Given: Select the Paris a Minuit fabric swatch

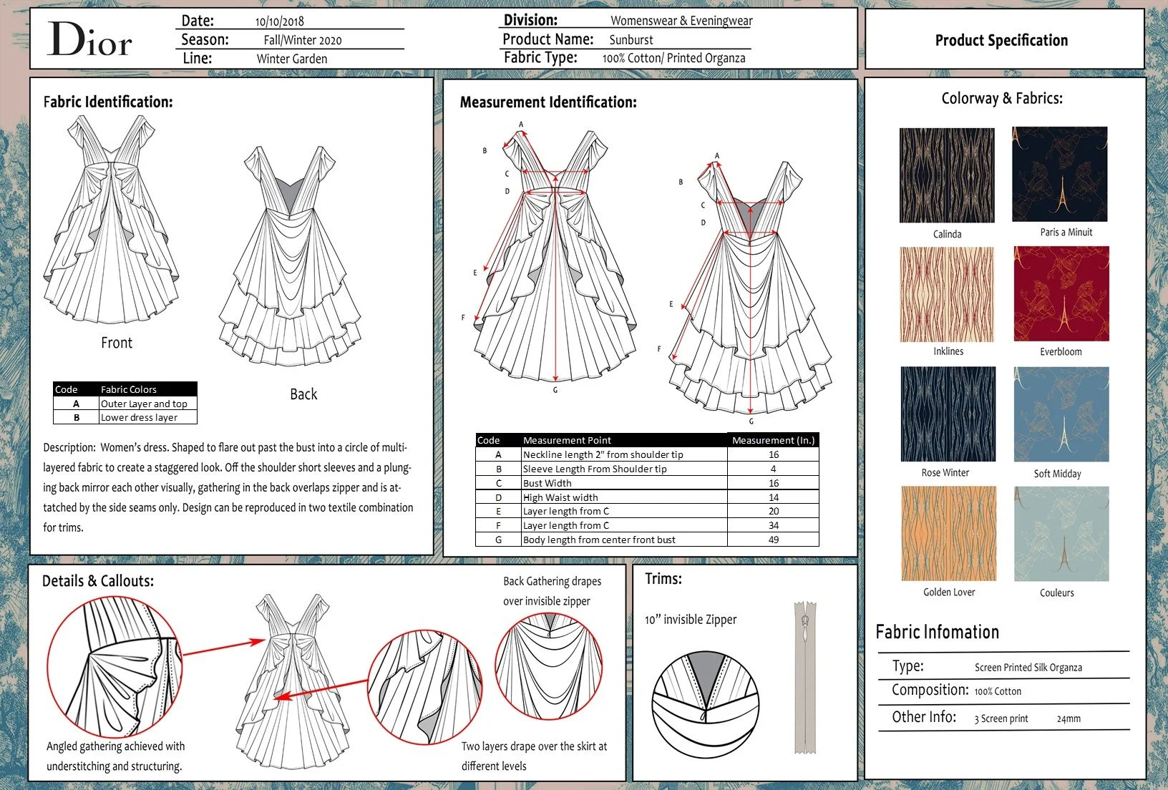Looking at the screenshot, I should 1060,174.
